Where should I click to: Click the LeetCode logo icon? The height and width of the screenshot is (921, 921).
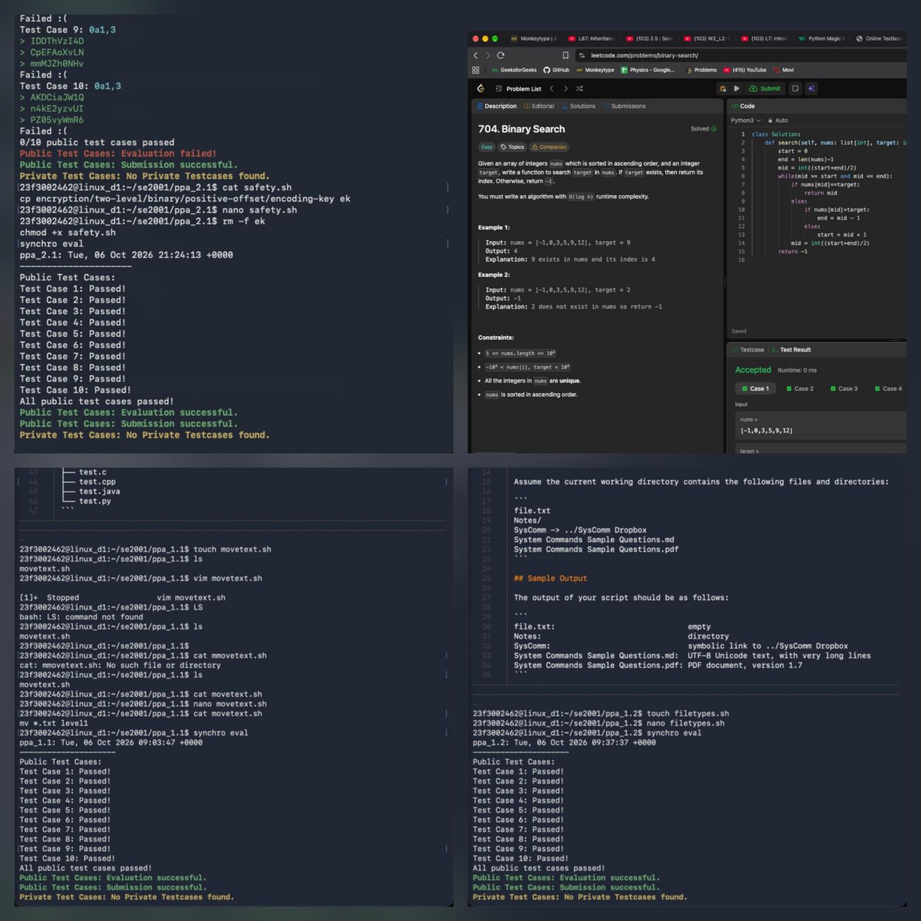[480, 88]
